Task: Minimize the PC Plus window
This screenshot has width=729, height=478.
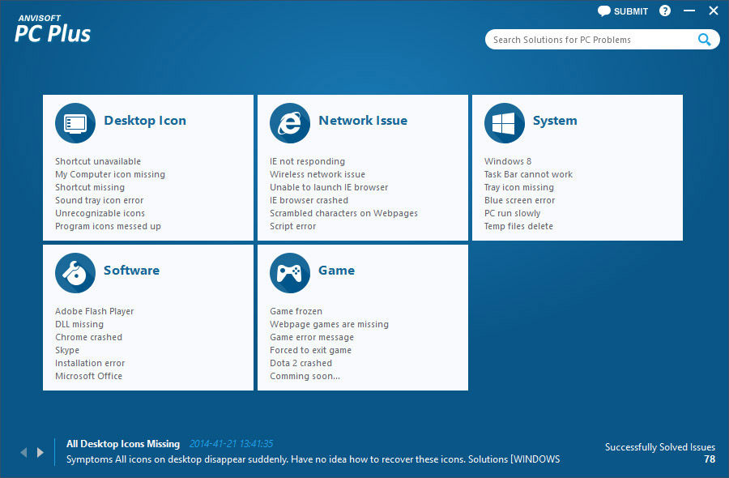Action: pyautogui.click(x=689, y=11)
